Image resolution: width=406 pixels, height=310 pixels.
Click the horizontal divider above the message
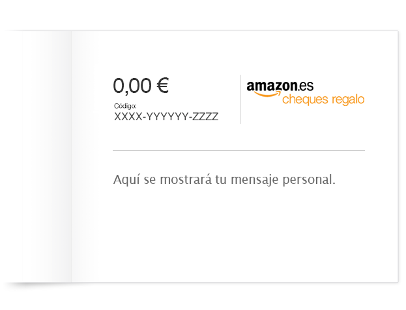point(239,150)
